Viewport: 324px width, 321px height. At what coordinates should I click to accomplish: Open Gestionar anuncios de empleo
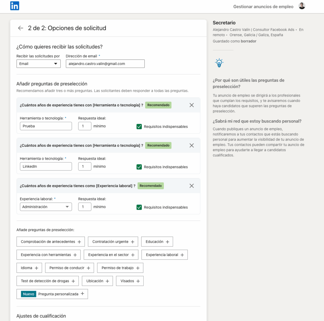263,6
